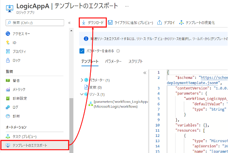Click the ID key icon

pos(8,43)
